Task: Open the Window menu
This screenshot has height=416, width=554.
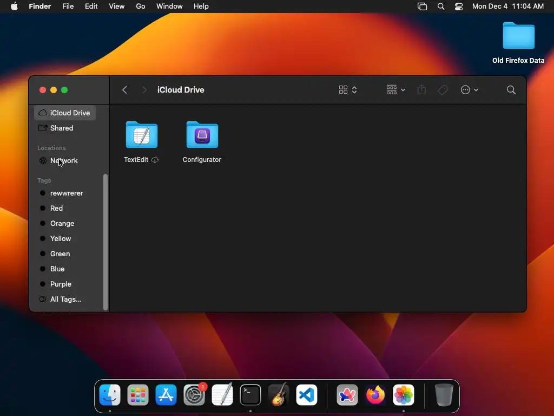Action: [x=169, y=6]
